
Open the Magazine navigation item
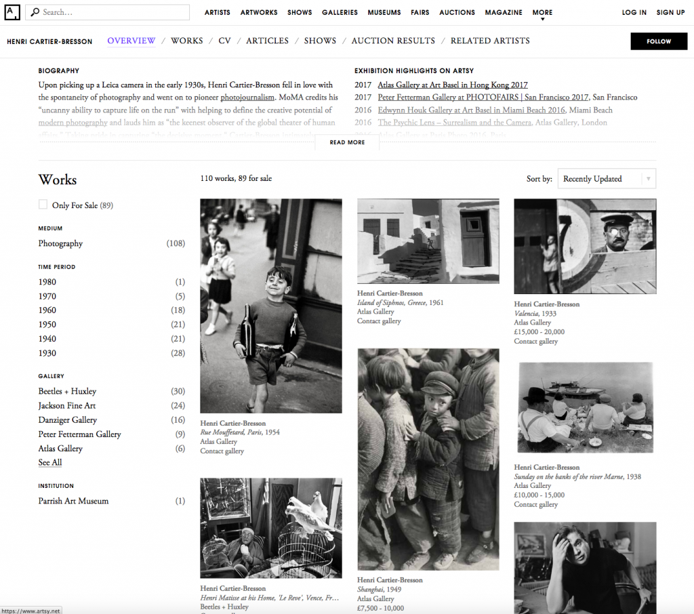pyautogui.click(x=504, y=12)
